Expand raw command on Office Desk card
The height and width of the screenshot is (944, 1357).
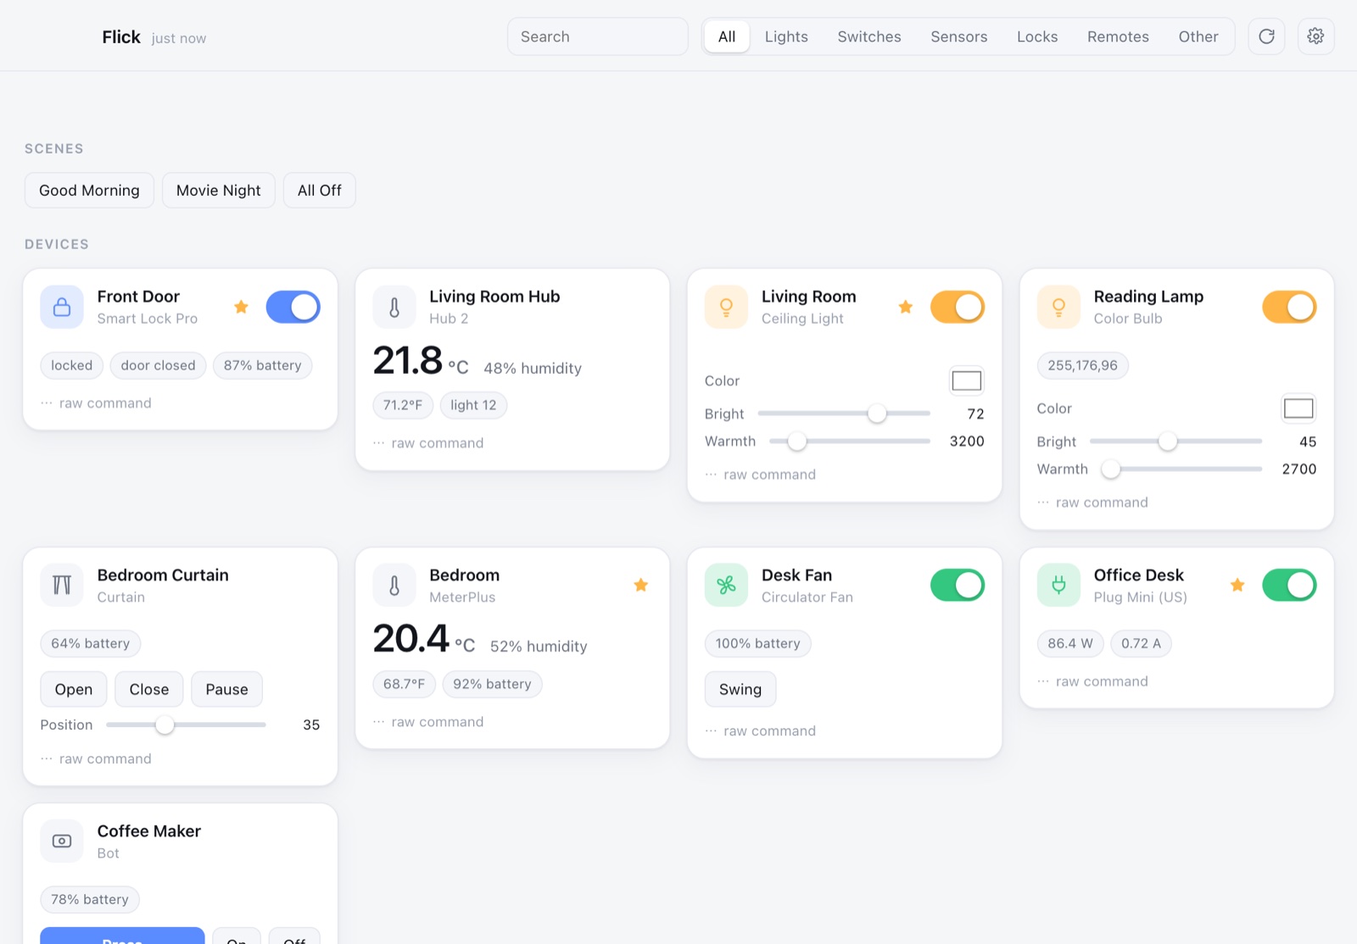click(1092, 681)
